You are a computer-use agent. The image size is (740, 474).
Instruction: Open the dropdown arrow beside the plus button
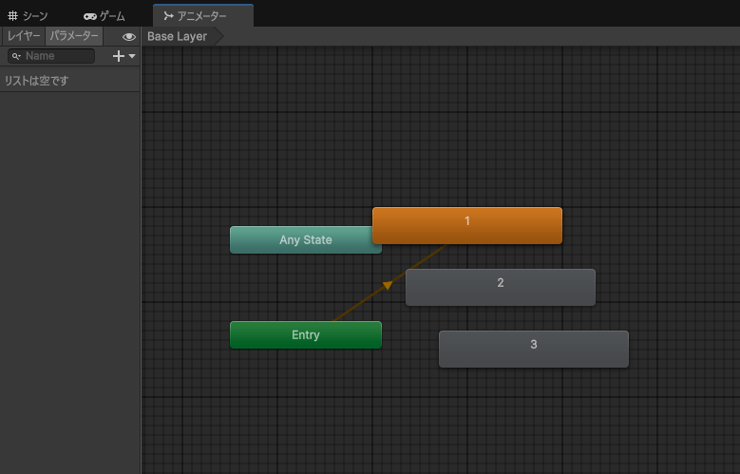point(132,56)
